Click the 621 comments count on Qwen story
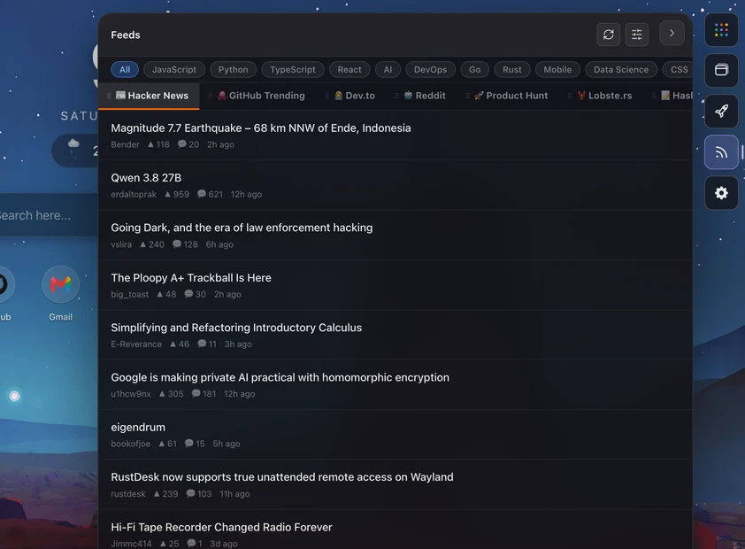The height and width of the screenshot is (549, 745). pyautogui.click(x=210, y=195)
